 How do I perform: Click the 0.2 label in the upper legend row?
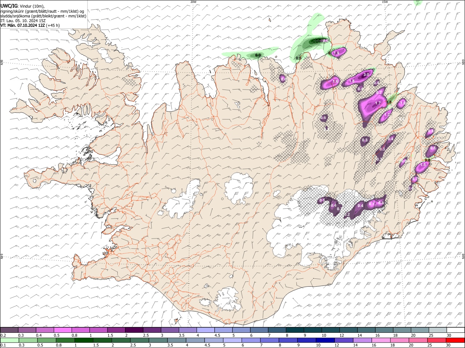click(3, 335)
